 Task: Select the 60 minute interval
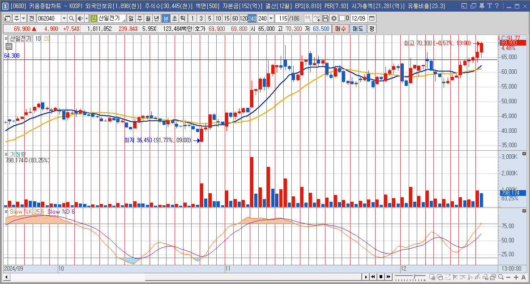pos(235,19)
